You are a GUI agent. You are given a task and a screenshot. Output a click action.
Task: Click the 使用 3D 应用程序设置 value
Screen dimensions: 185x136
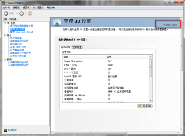[119, 91]
